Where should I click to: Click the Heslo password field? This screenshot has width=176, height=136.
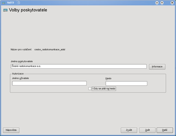pos(126,84)
